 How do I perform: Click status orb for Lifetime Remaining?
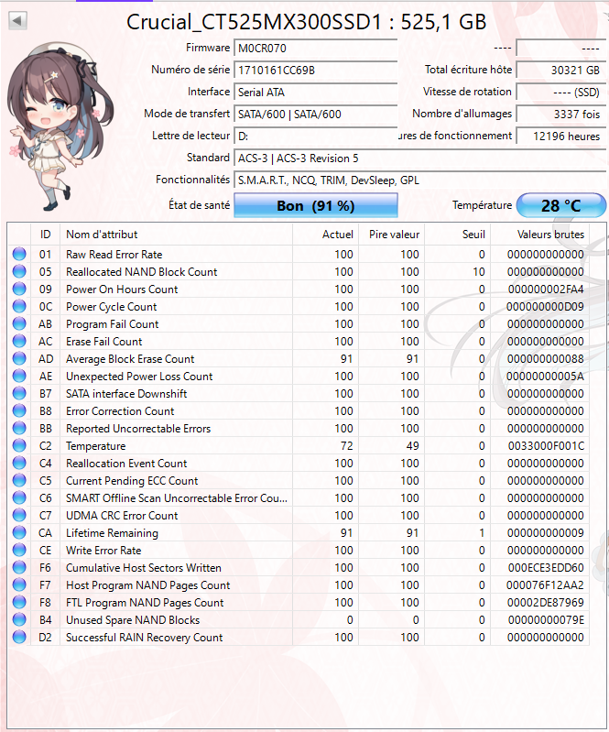click(19, 532)
